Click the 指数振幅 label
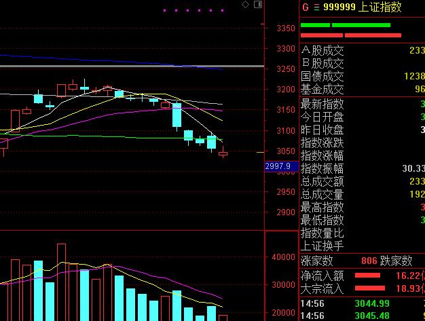This screenshot has width=425, height=321. [x=322, y=168]
